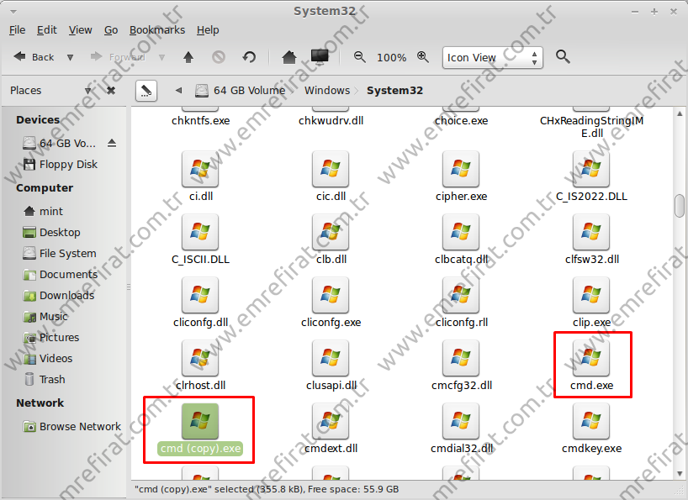This screenshot has width=688, height=500.
Task: Toggle the location edit pencil button
Action: 146,90
